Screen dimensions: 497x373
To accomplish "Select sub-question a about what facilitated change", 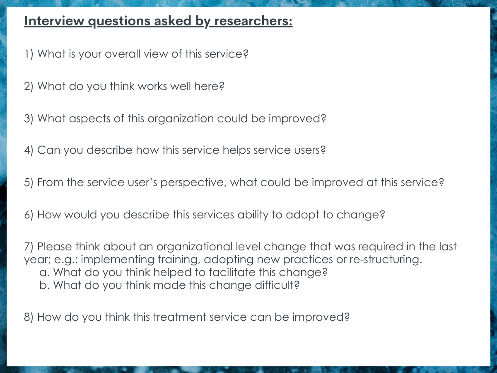I will (x=184, y=272).
